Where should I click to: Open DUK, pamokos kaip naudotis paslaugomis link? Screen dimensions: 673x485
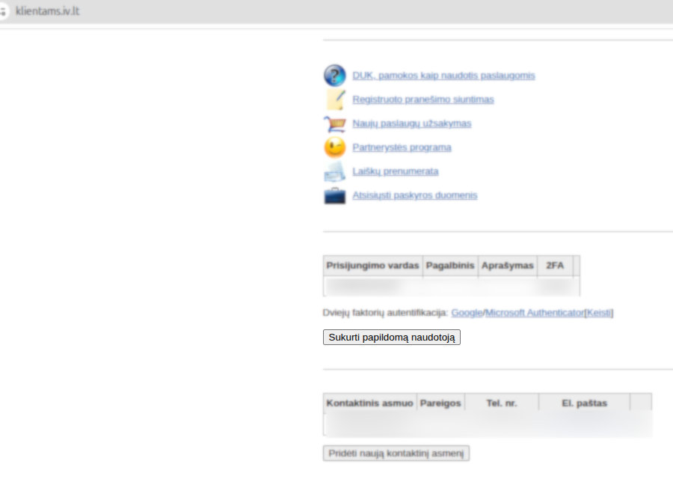coord(443,76)
